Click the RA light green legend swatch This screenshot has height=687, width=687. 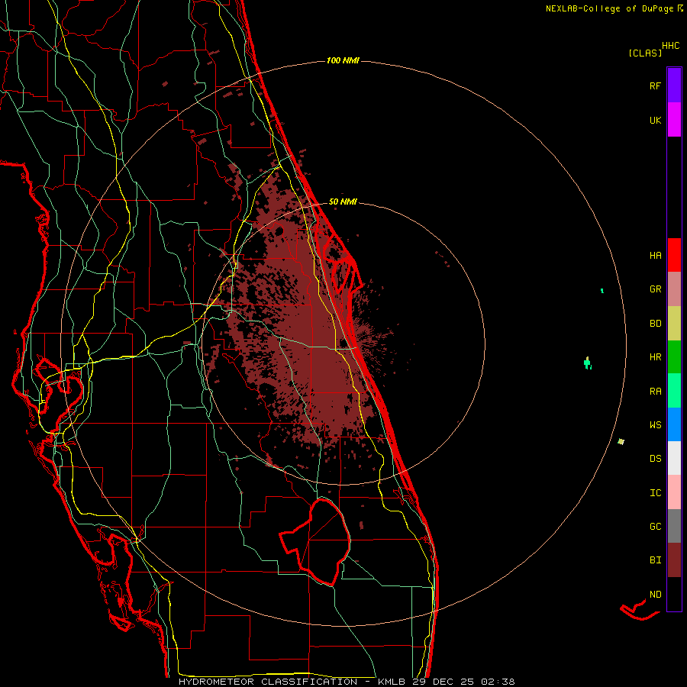(x=674, y=391)
